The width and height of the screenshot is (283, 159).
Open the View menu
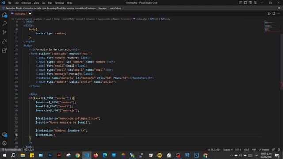point(36,3)
